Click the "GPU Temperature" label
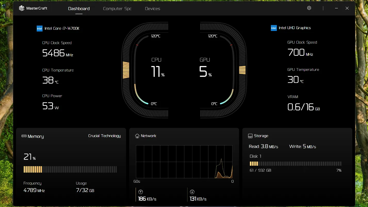The width and height of the screenshot is (368, 207). pyautogui.click(x=303, y=70)
